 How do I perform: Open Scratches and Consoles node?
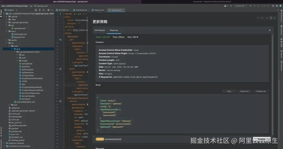click(x=19, y=146)
